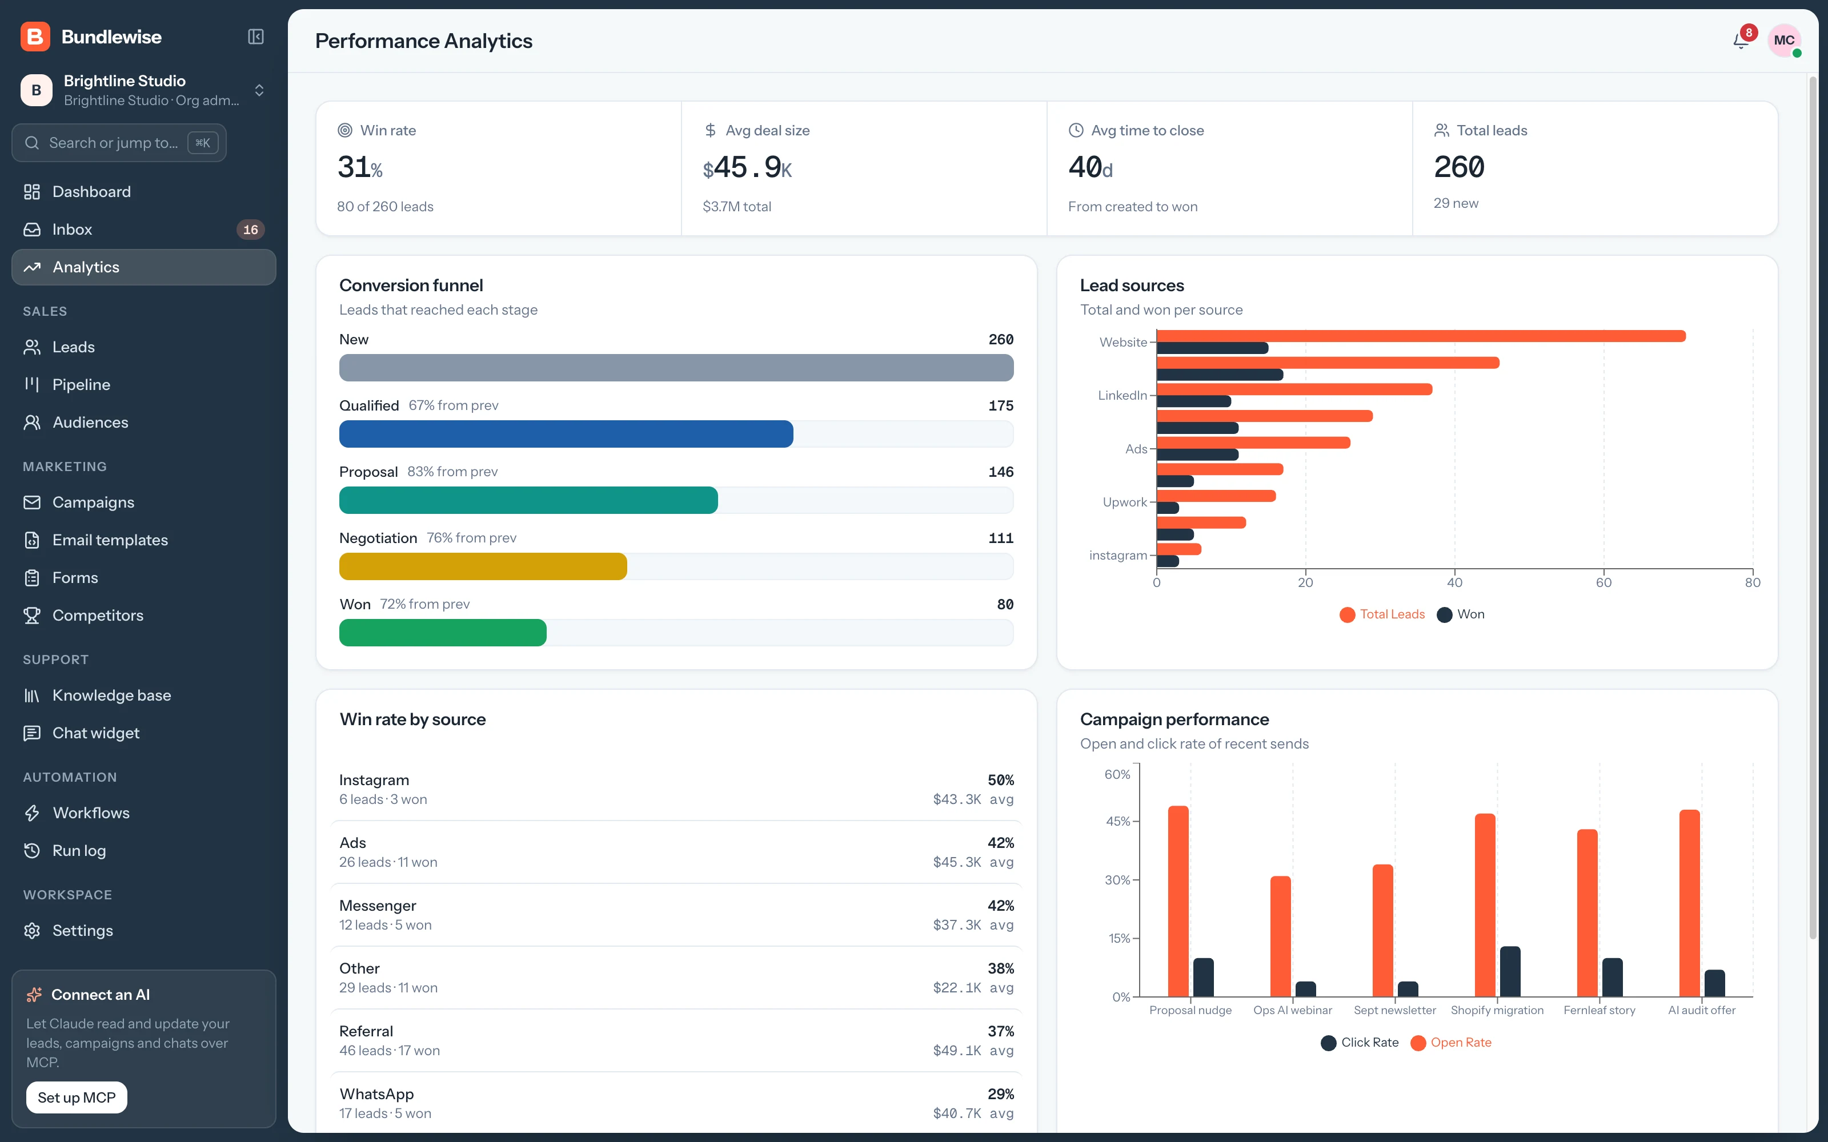Click the Competitors trophy icon
The width and height of the screenshot is (1828, 1142).
click(x=32, y=616)
